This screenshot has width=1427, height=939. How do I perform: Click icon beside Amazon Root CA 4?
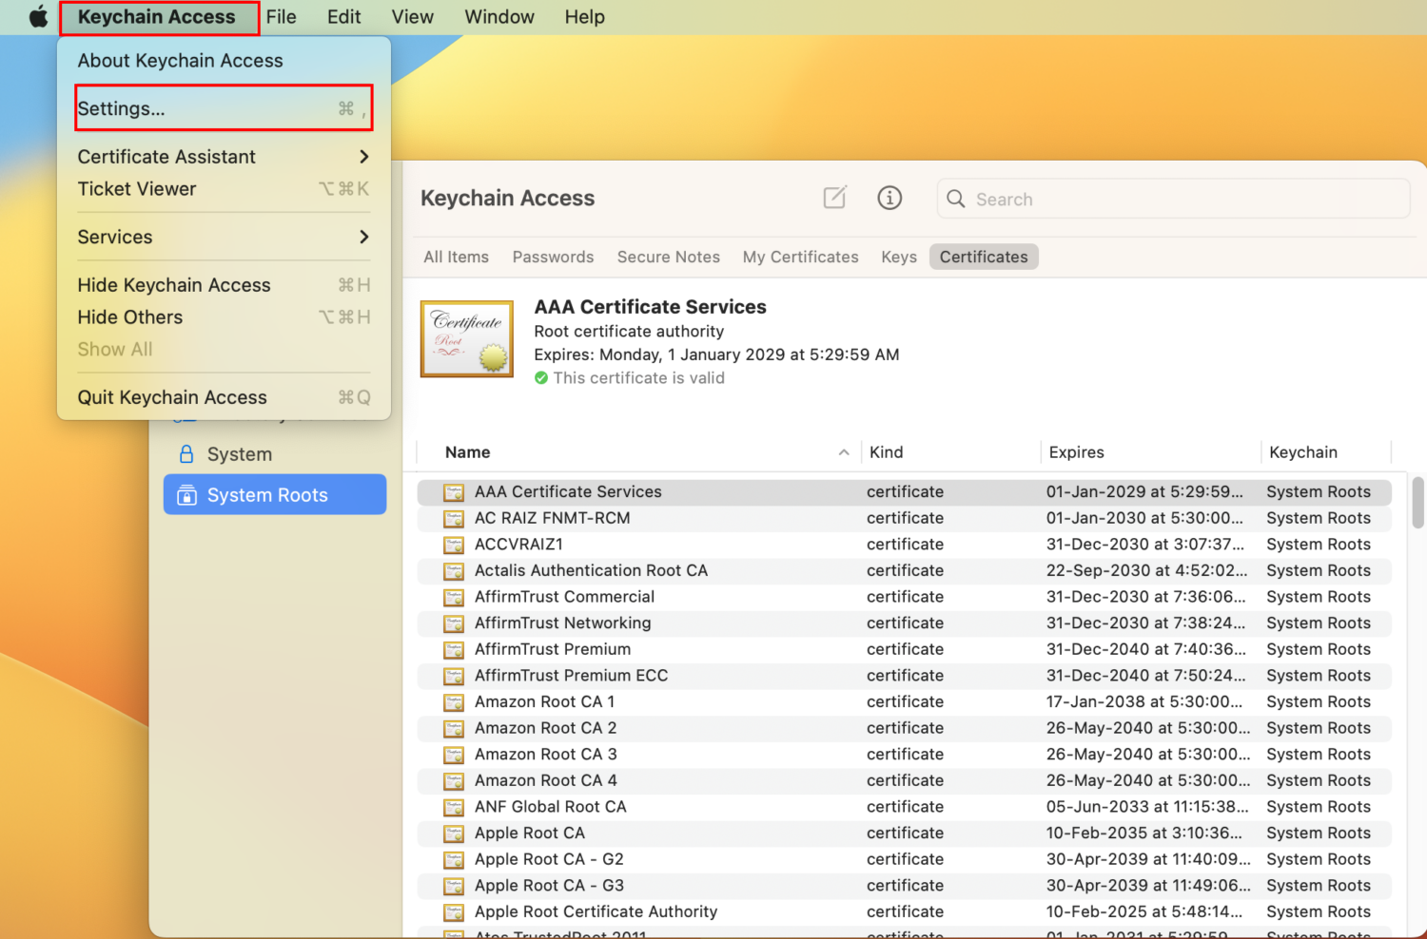[454, 781]
